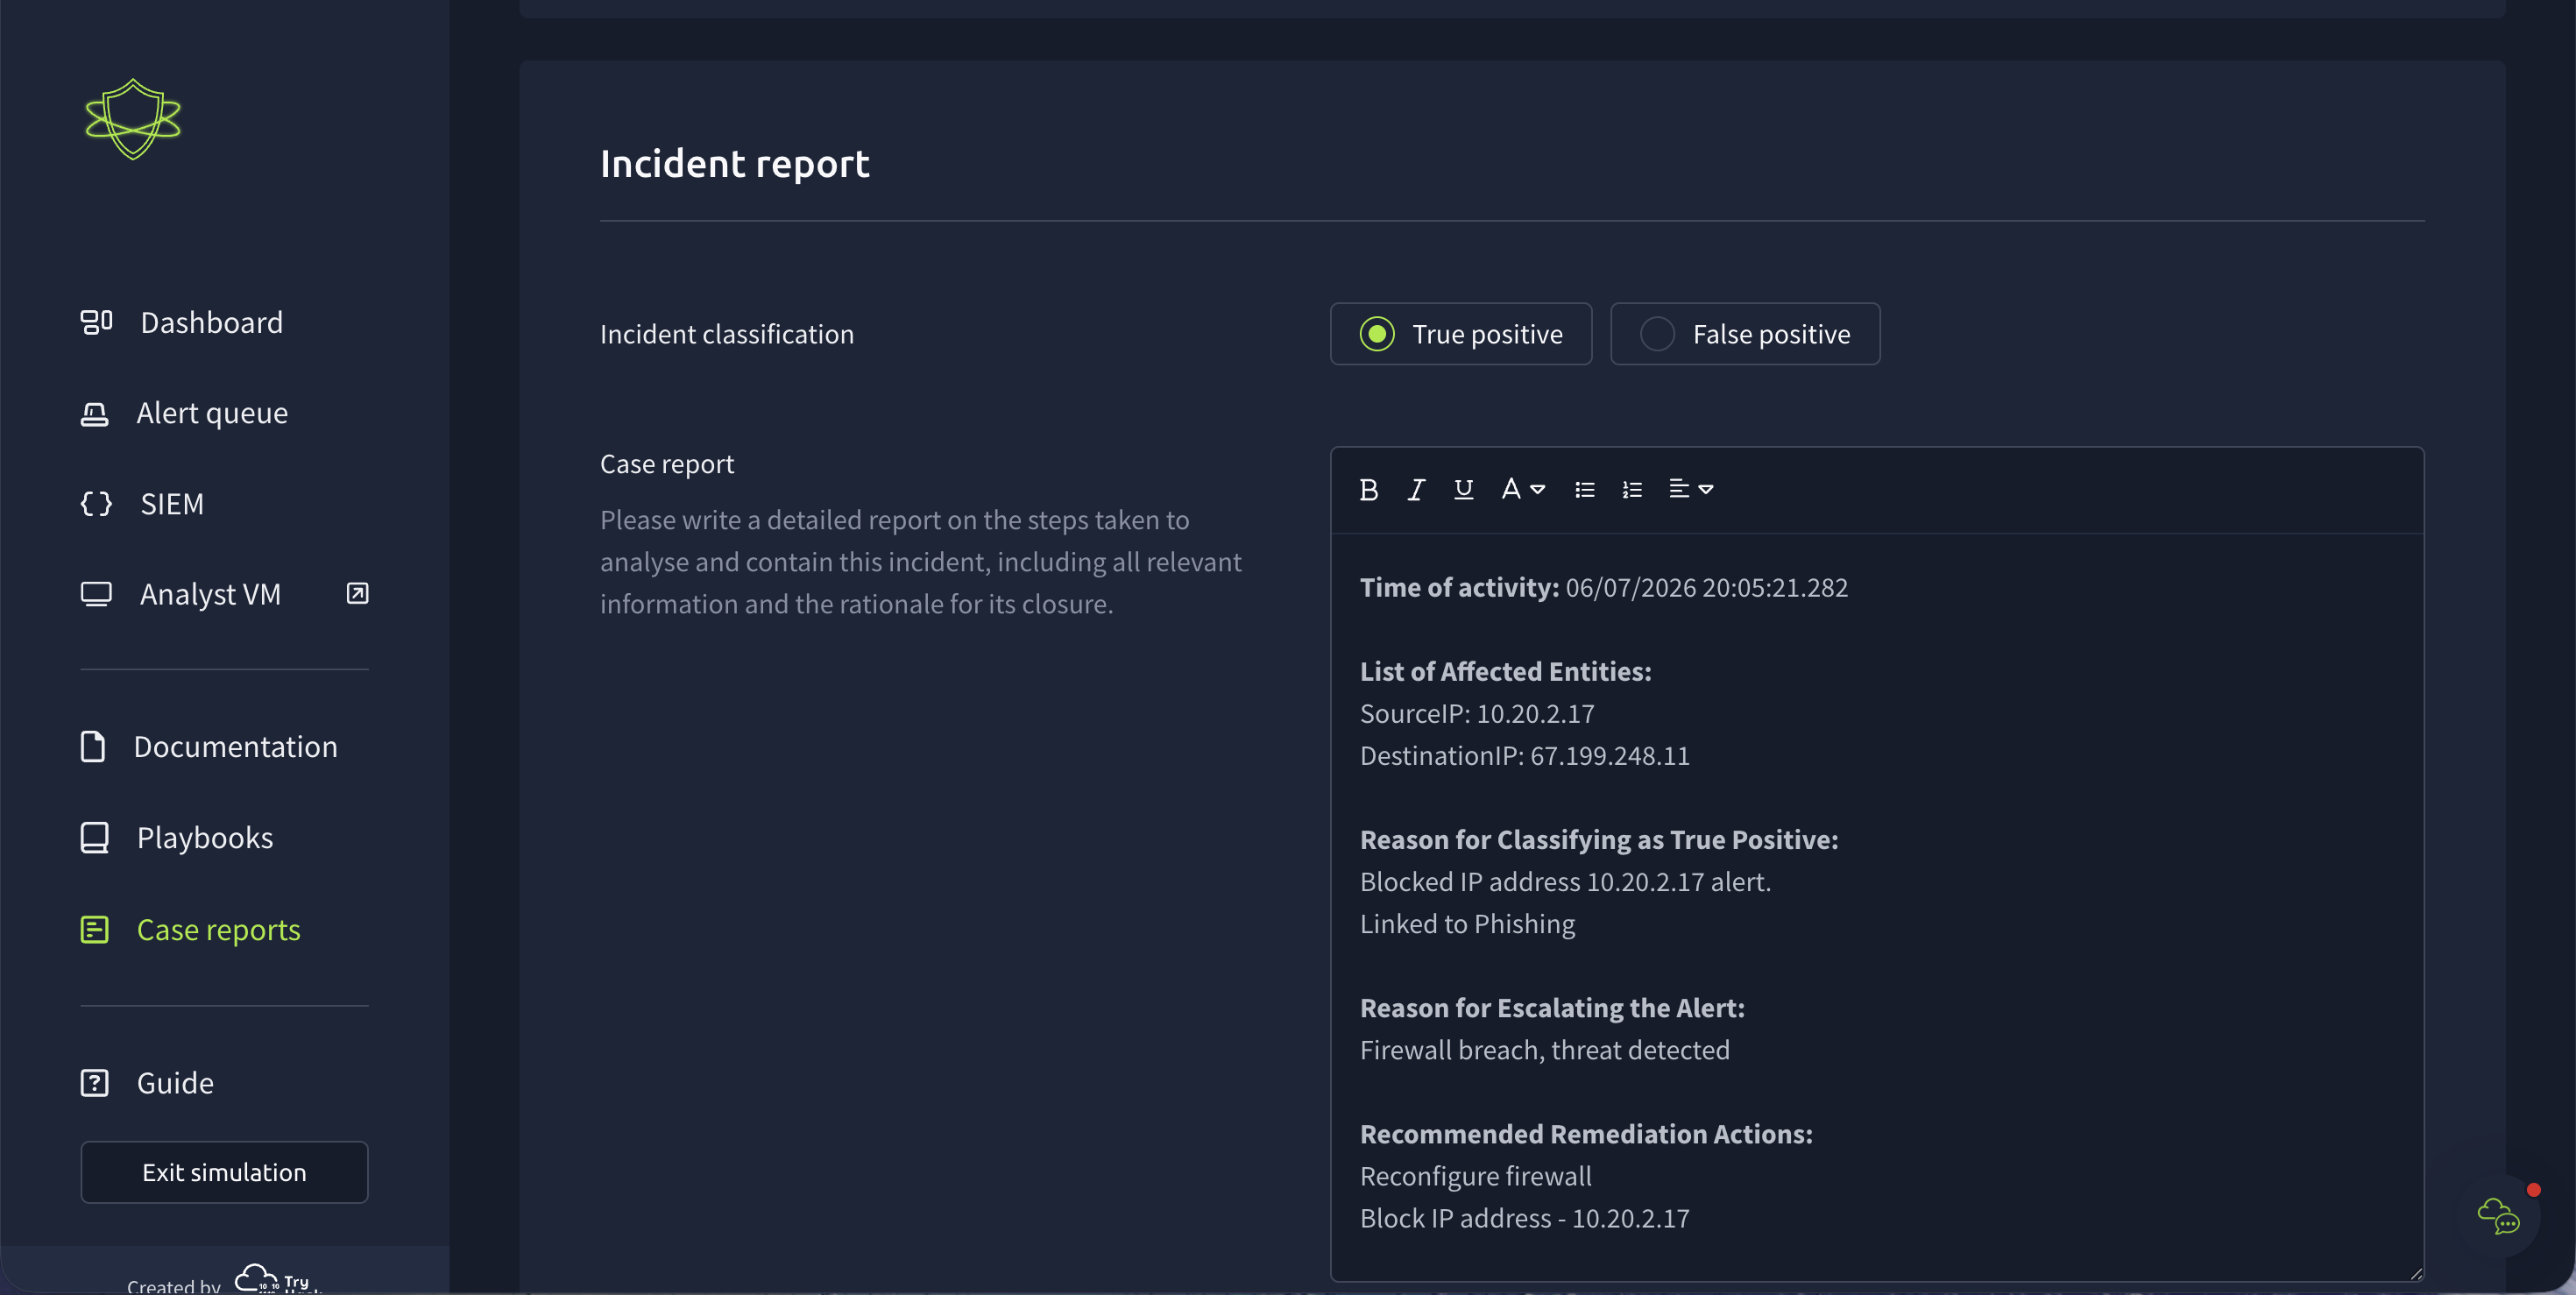This screenshot has height=1295, width=2576.
Task: Click the Exit simulation button
Action: [224, 1172]
